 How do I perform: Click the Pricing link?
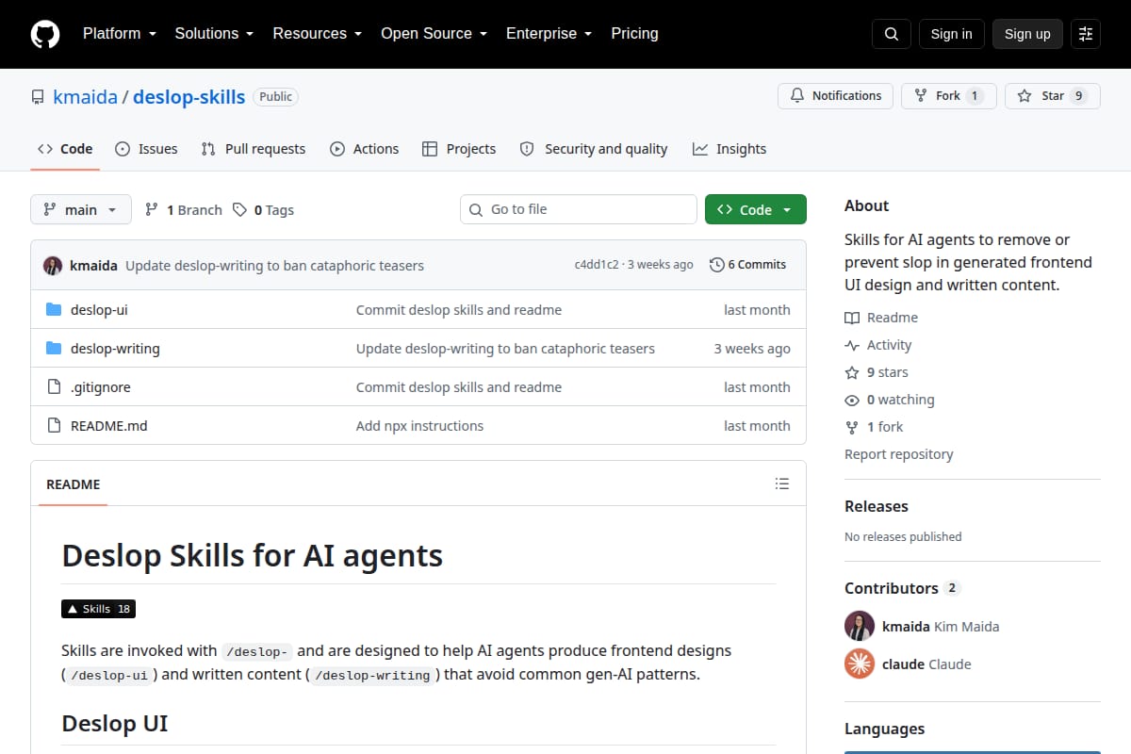[x=634, y=34]
